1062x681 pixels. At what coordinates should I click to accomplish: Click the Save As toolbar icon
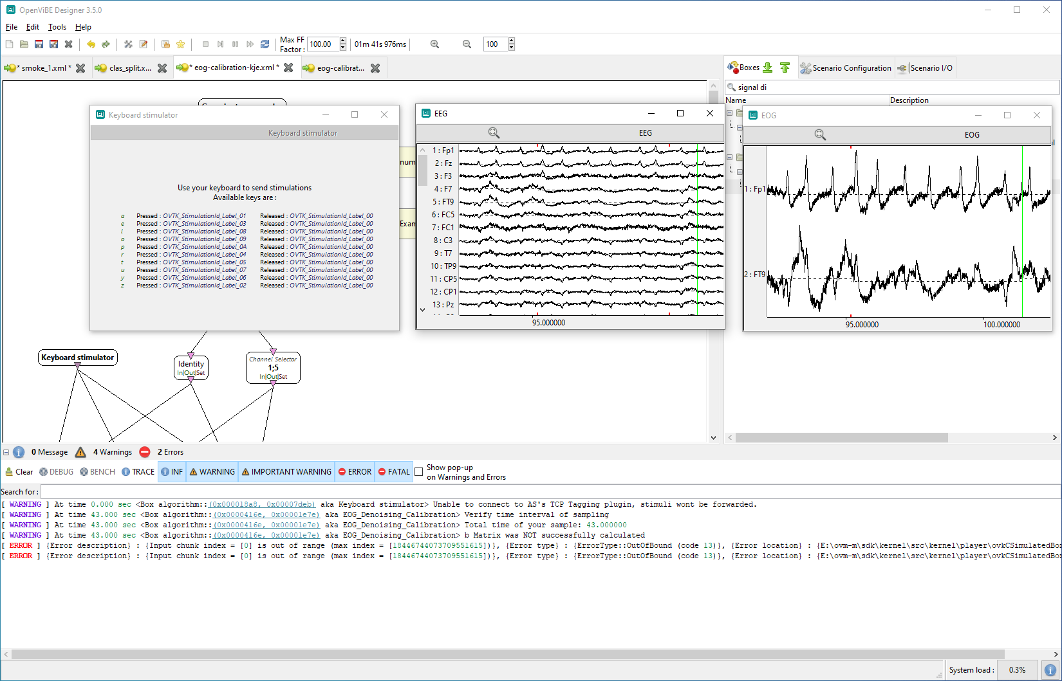tap(53, 44)
